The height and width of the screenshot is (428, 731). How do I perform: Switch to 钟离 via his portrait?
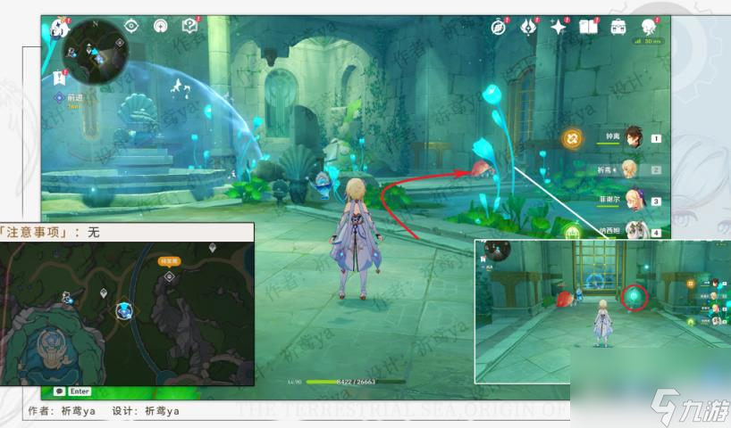point(633,136)
